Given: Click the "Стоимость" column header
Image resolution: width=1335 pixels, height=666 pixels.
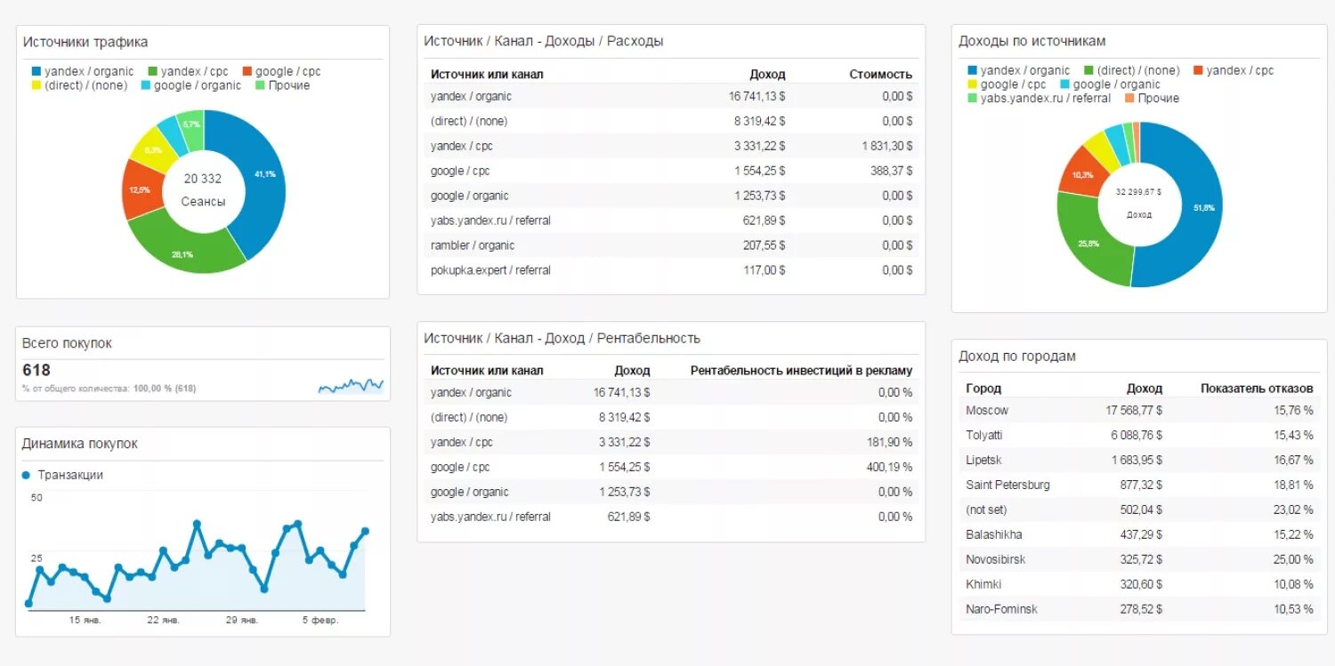Looking at the screenshot, I should 881,75.
